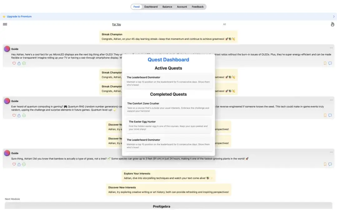Open the hamburger menu icon
Image resolution: width=337 pixels, height=210 pixels.
pos(5,24)
